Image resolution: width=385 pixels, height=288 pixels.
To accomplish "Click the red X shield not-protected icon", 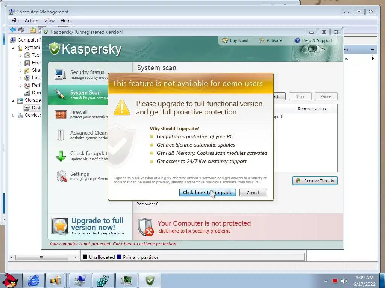I will (146, 227).
